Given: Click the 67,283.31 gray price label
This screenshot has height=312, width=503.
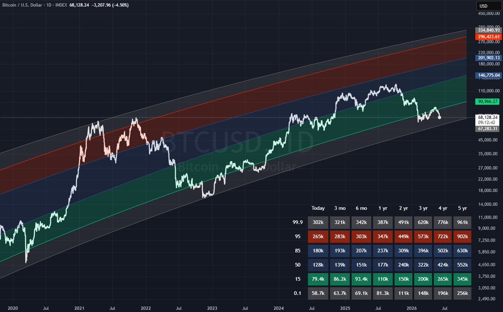Looking at the screenshot, I should click(x=488, y=129).
